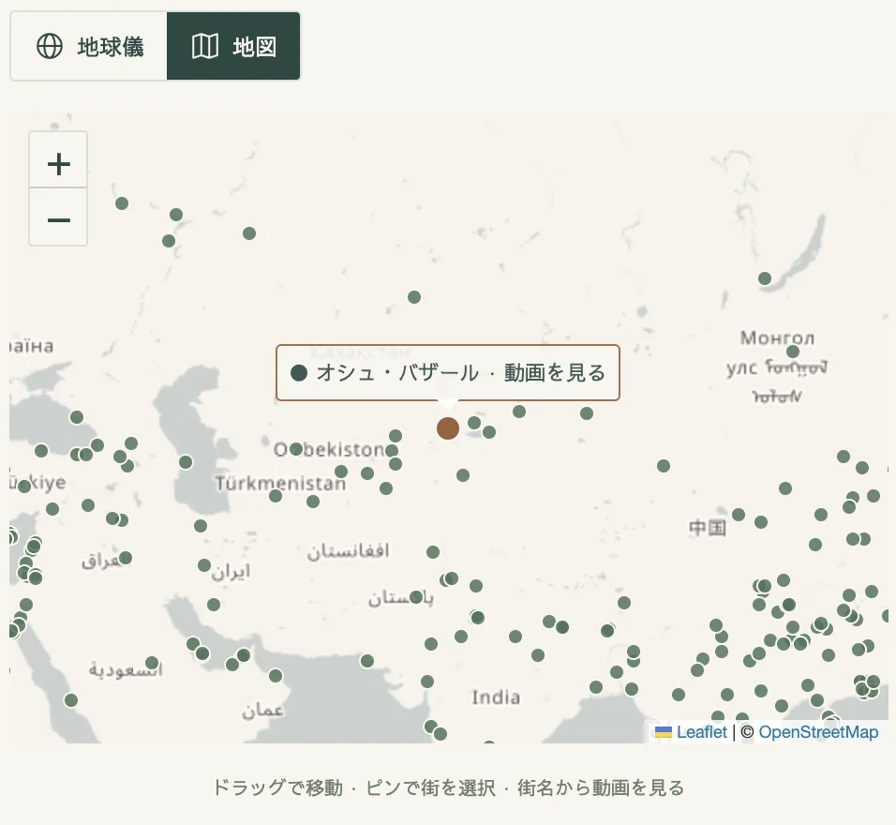Image resolution: width=896 pixels, height=825 pixels.
Task: Select the pin on the Caspian Sea's western shore
Action: tap(186, 462)
